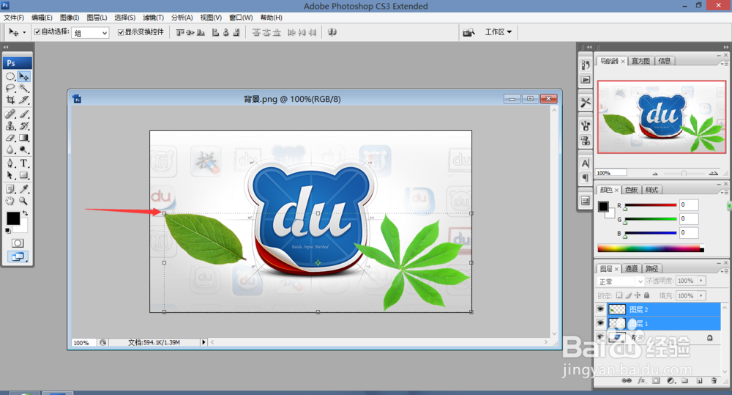Select the Lasso tool
This screenshot has height=395, width=732.
10,88
